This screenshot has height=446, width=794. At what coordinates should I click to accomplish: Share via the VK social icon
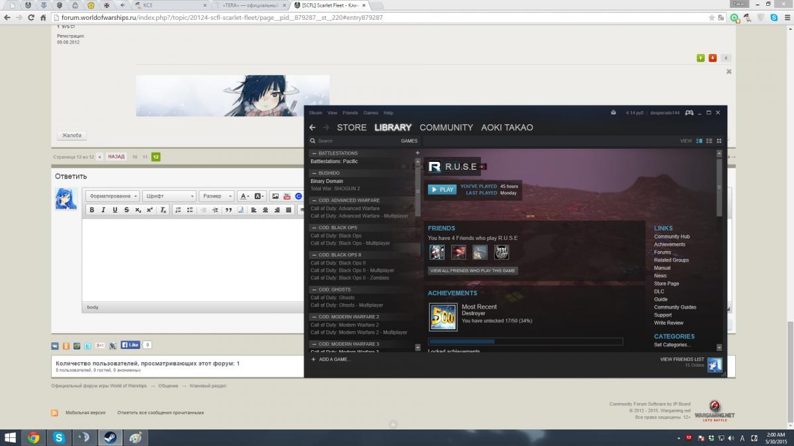(55, 346)
